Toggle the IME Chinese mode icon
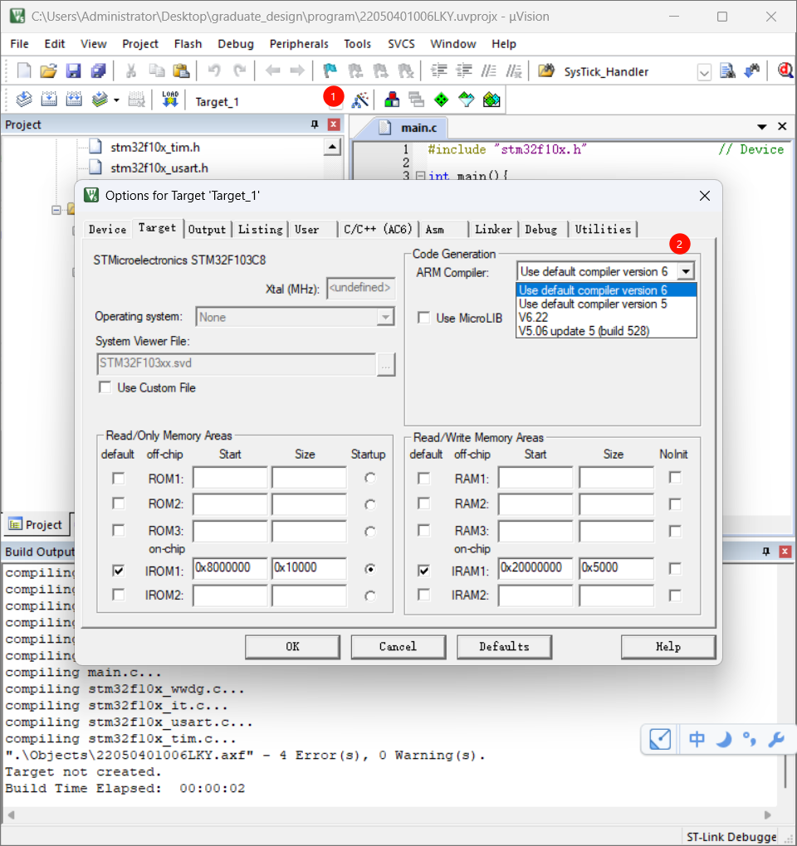 697,739
